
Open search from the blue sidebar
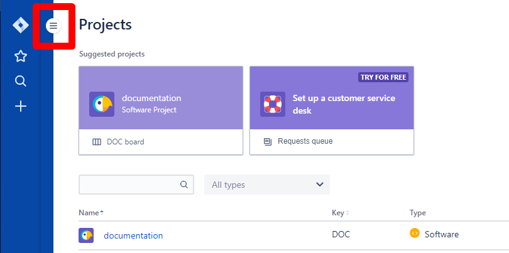click(21, 81)
